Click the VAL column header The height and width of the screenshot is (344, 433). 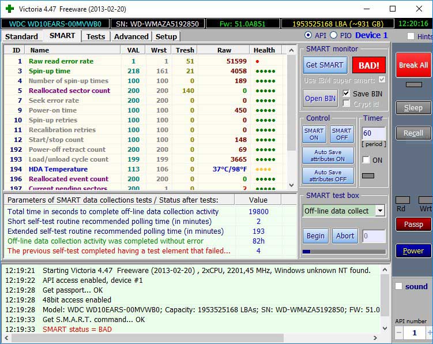133,50
